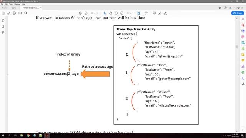Image resolution: width=246 pixels, height=138 pixels.
Task: Select the Highlight text pen tool
Action: point(160,13)
